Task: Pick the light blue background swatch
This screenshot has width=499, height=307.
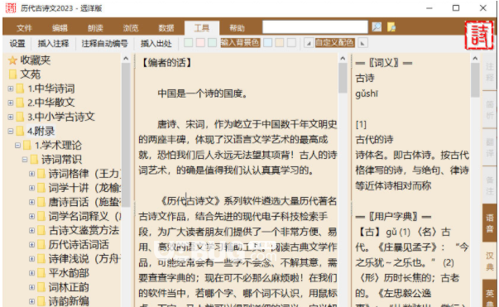Action: (x=268, y=43)
